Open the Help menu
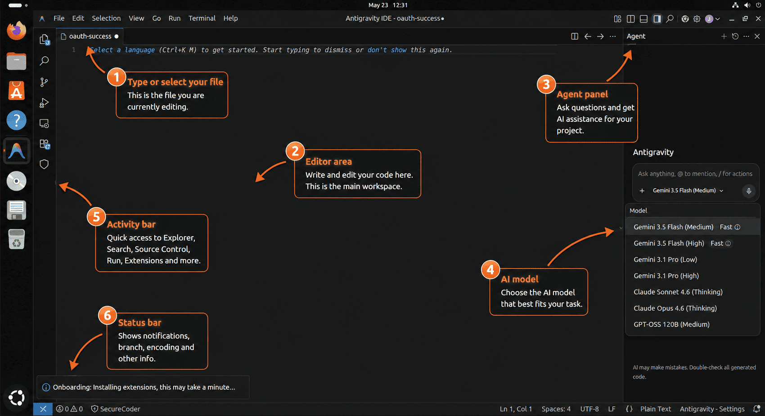Screen dimensions: 765x416 coord(230,18)
